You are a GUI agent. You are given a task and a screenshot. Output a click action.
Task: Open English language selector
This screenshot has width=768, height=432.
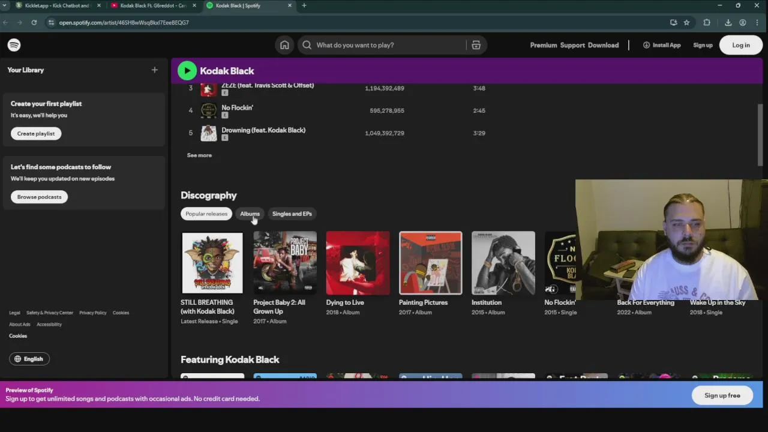click(x=29, y=359)
